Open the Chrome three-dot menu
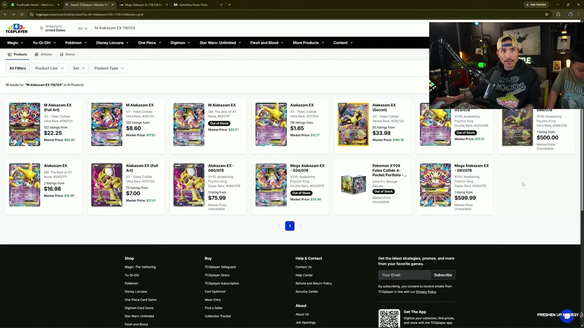 pyautogui.click(x=579, y=15)
